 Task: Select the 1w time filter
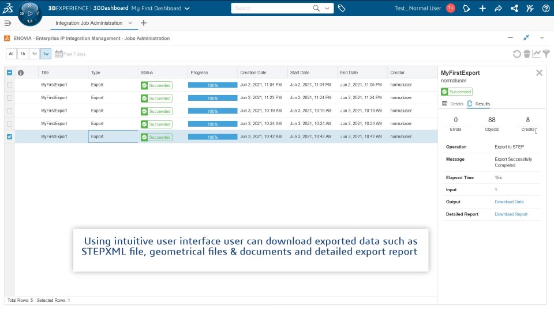tap(46, 54)
